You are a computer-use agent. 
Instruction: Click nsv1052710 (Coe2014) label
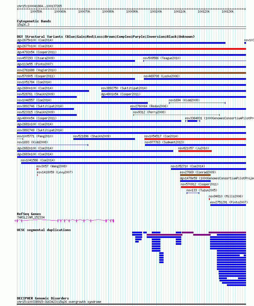pos(188,166)
